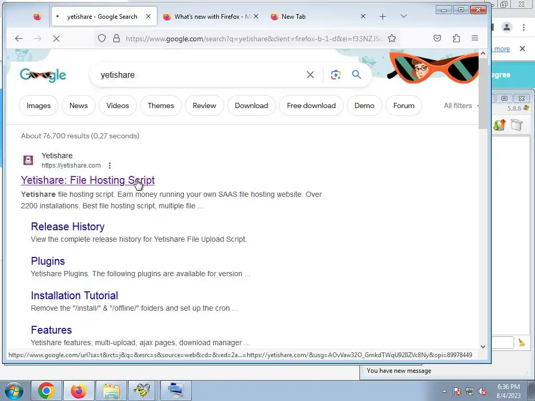Select the Review search chip
Image resolution: width=535 pixels, height=401 pixels.
[204, 105]
